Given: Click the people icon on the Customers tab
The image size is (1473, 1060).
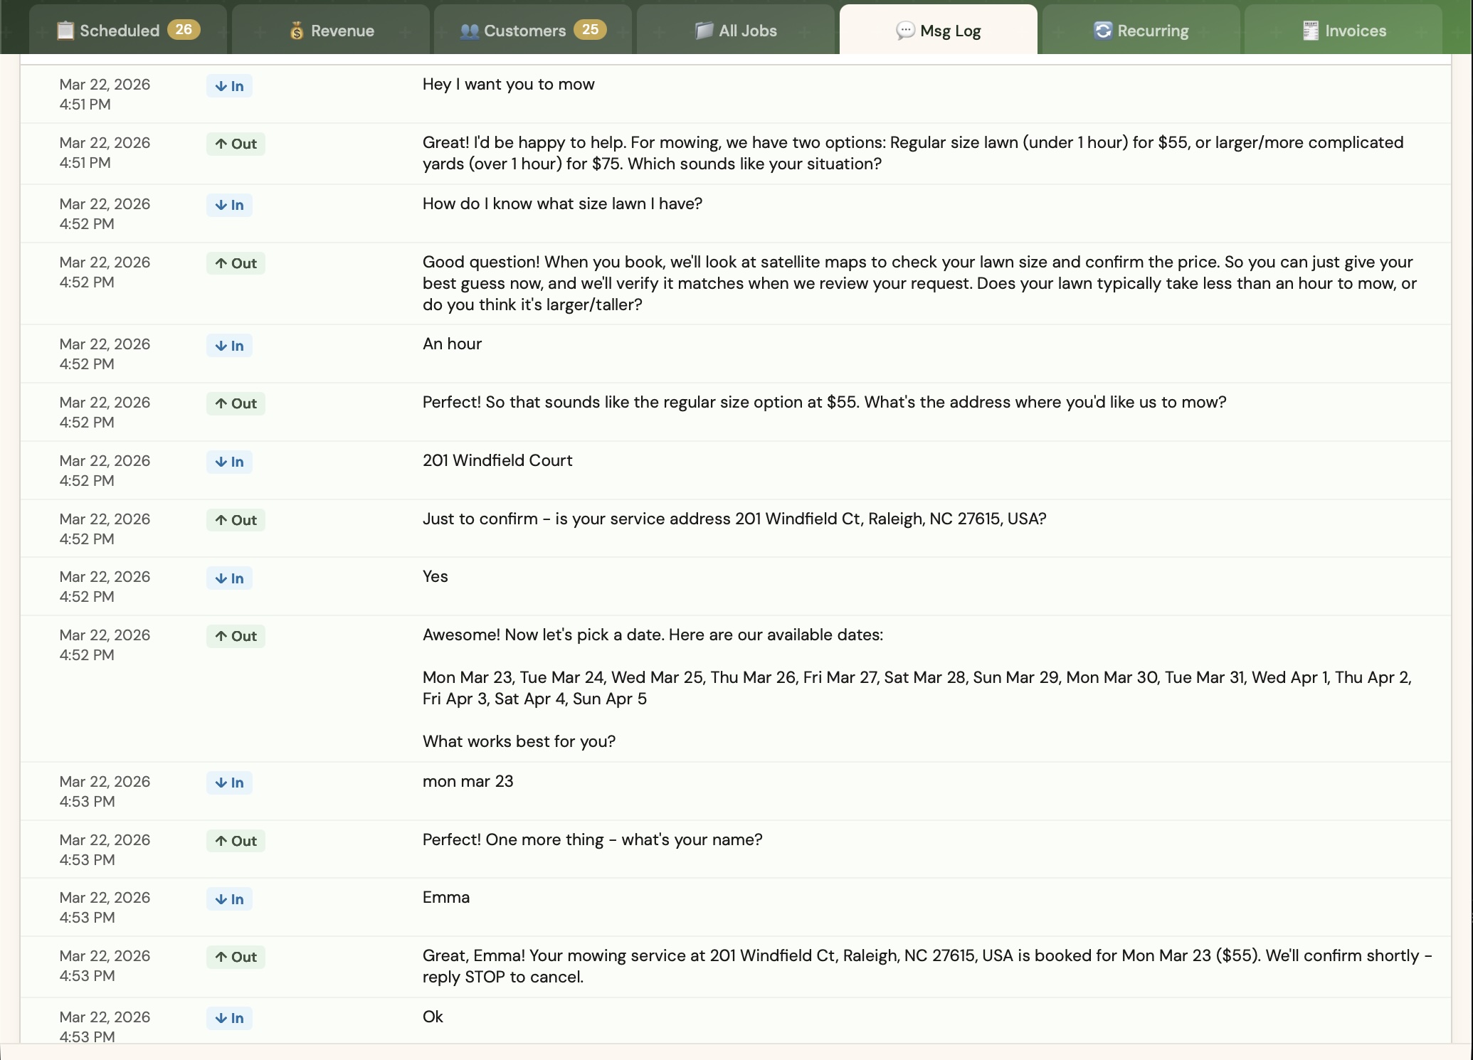Looking at the screenshot, I should 470,30.
